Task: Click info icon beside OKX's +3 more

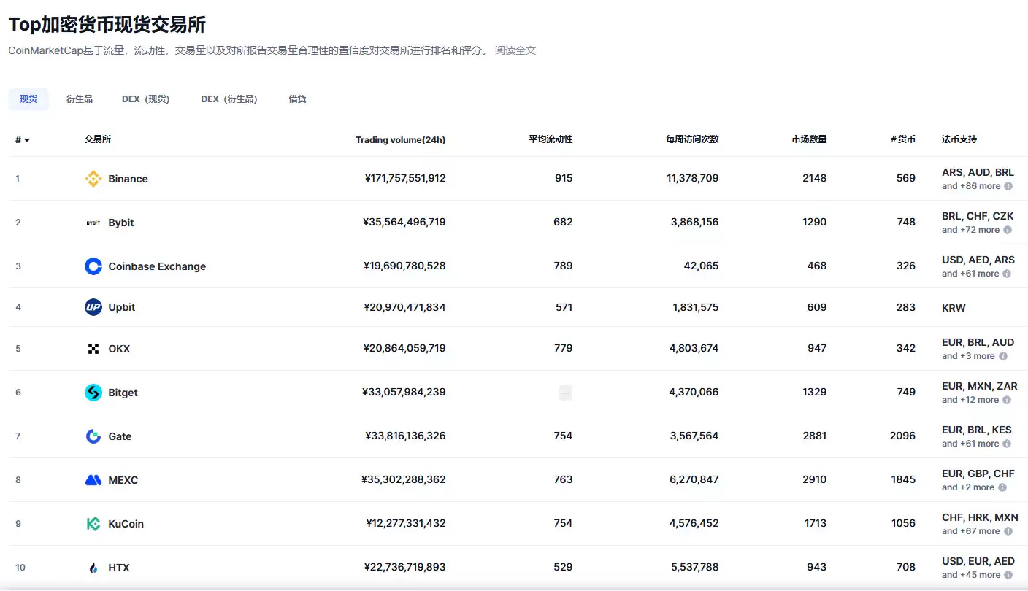Action: pos(1002,356)
